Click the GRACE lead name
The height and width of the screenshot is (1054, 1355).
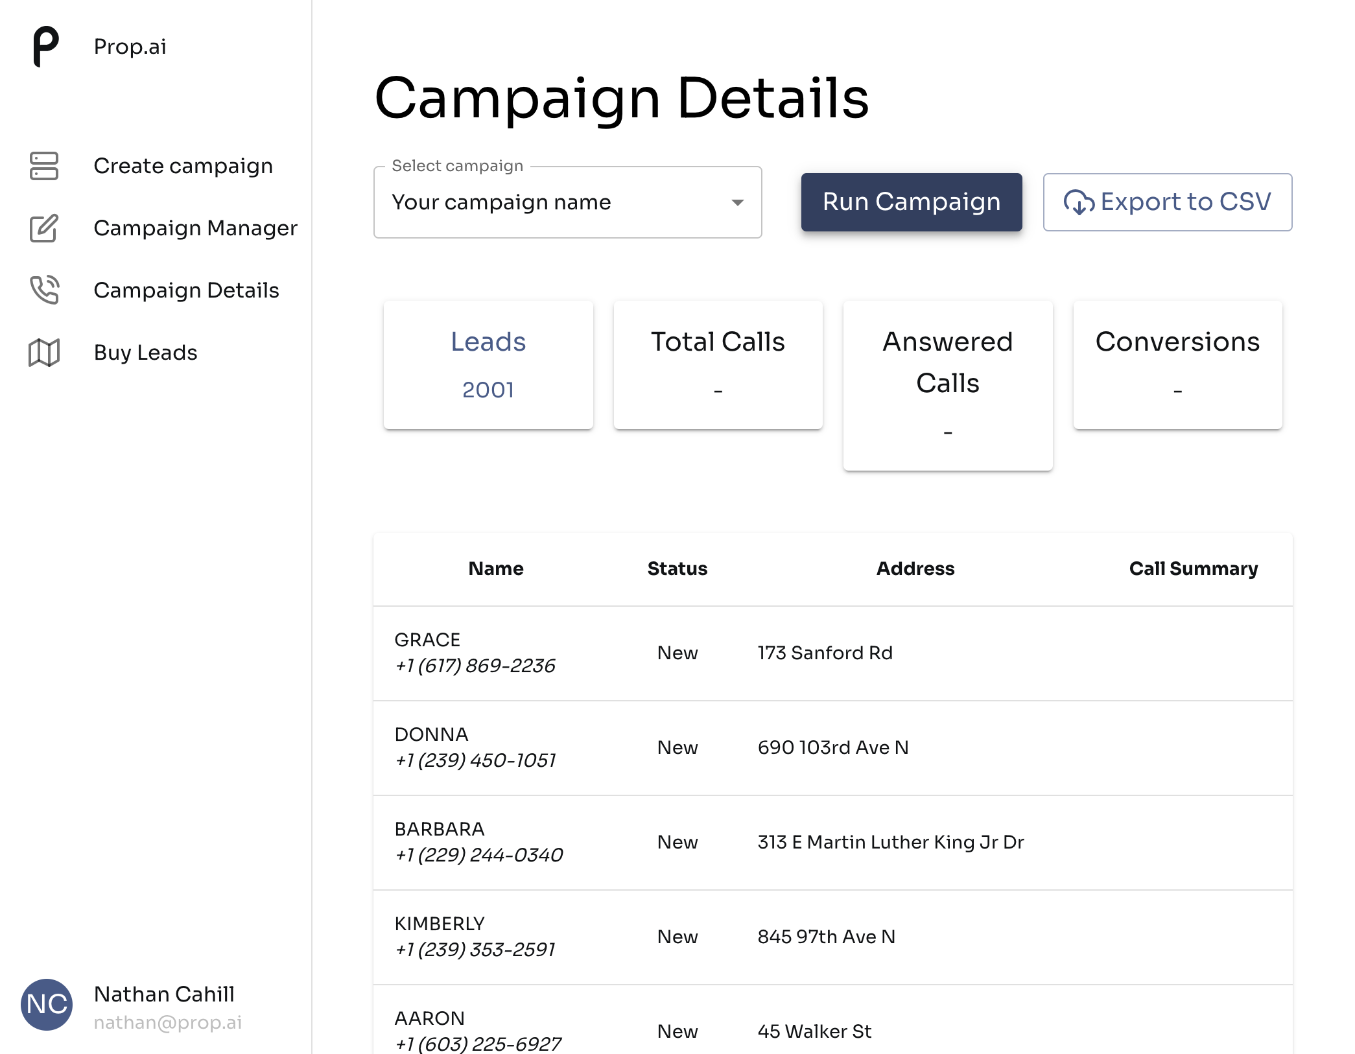coord(427,640)
